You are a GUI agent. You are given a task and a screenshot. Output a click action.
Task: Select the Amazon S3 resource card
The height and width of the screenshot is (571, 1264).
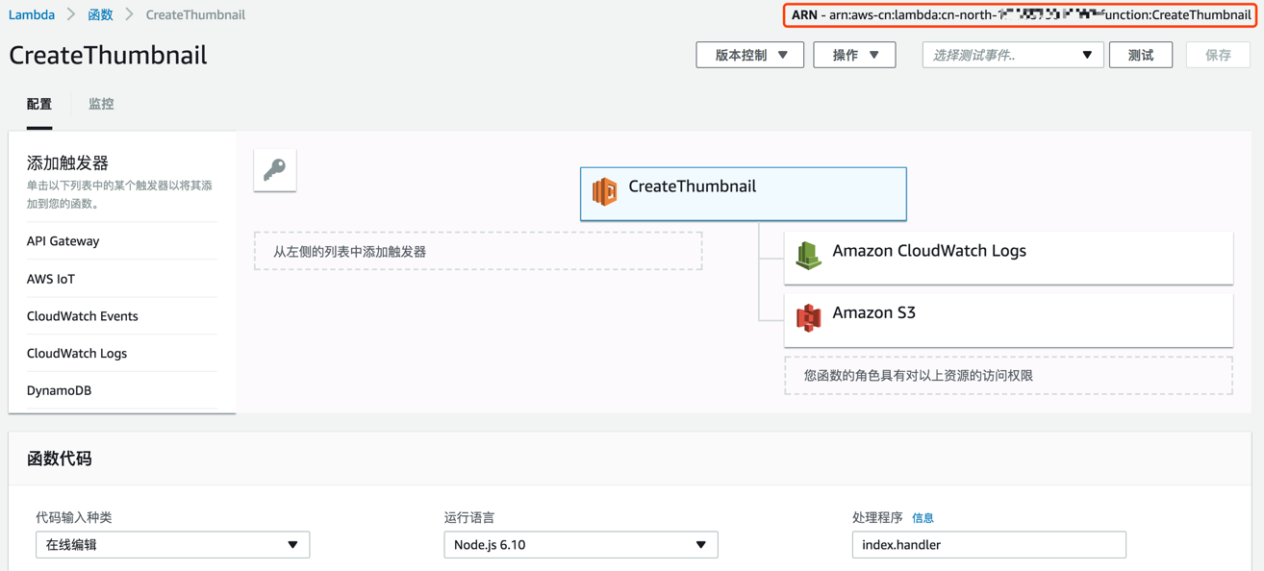point(1008,319)
